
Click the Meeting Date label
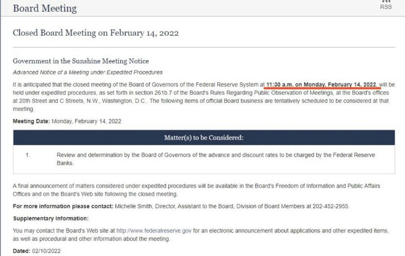[31, 121]
